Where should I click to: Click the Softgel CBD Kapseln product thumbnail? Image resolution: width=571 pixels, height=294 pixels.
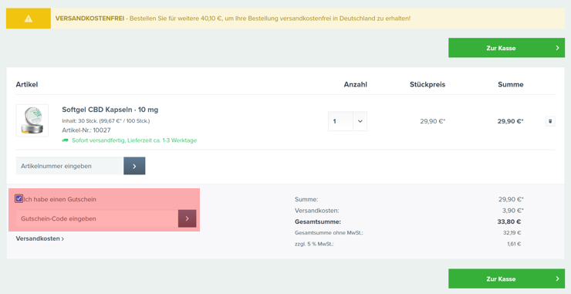[x=32, y=120]
